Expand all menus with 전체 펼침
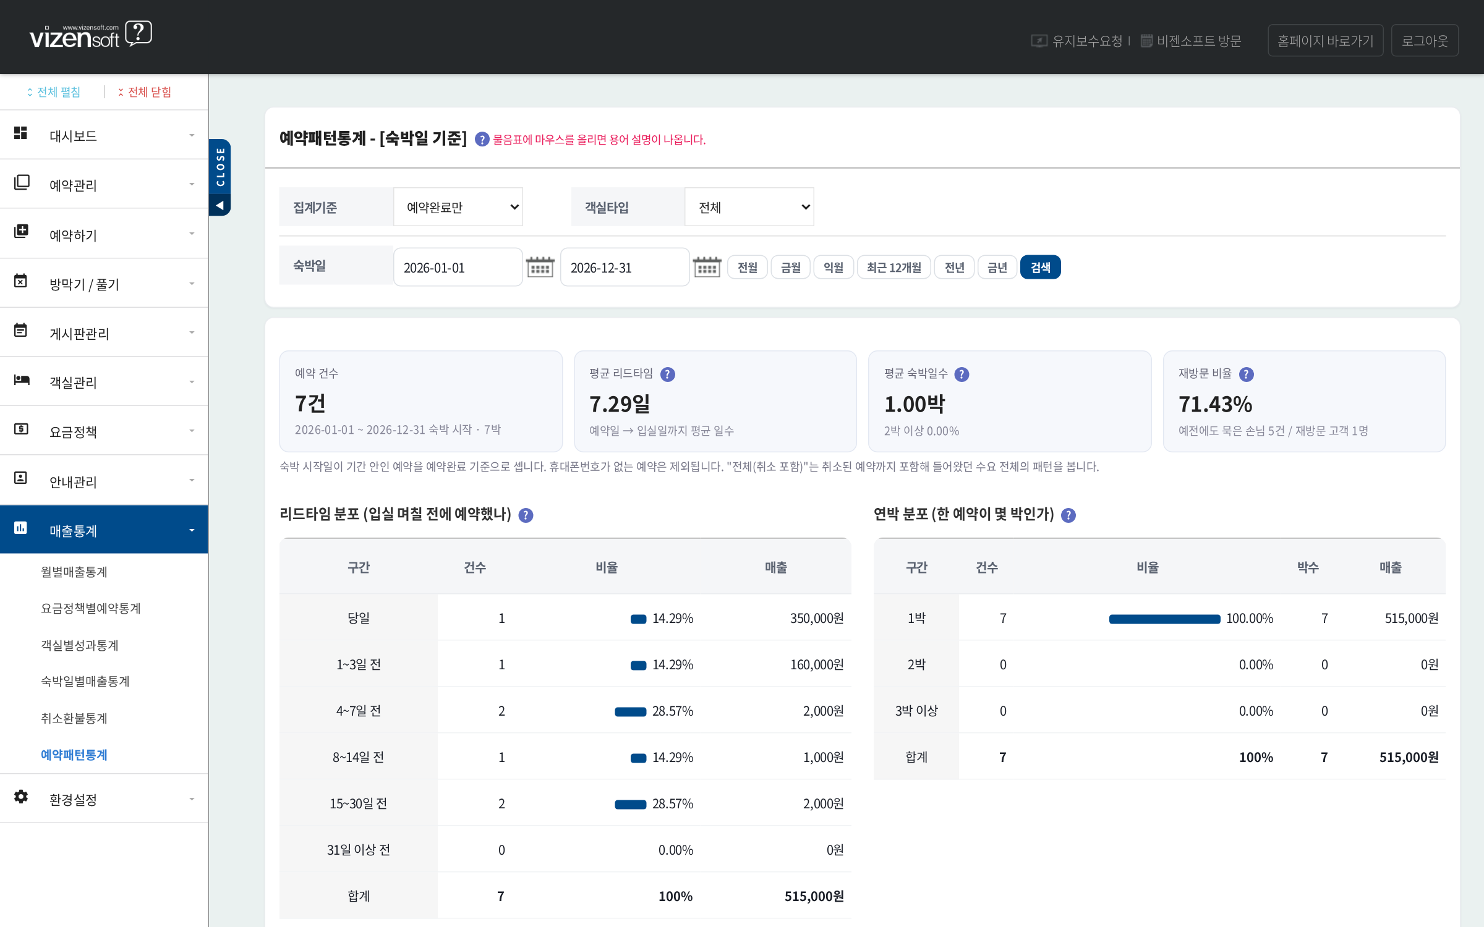The image size is (1484, 927). [x=53, y=92]
